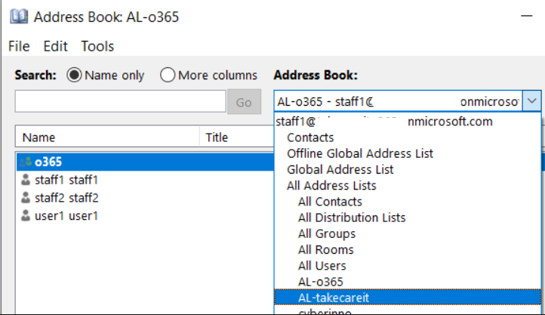Choose AL-o365 in the dropdown list
Screen dimensions: 545x315
(x=408, y=282)
